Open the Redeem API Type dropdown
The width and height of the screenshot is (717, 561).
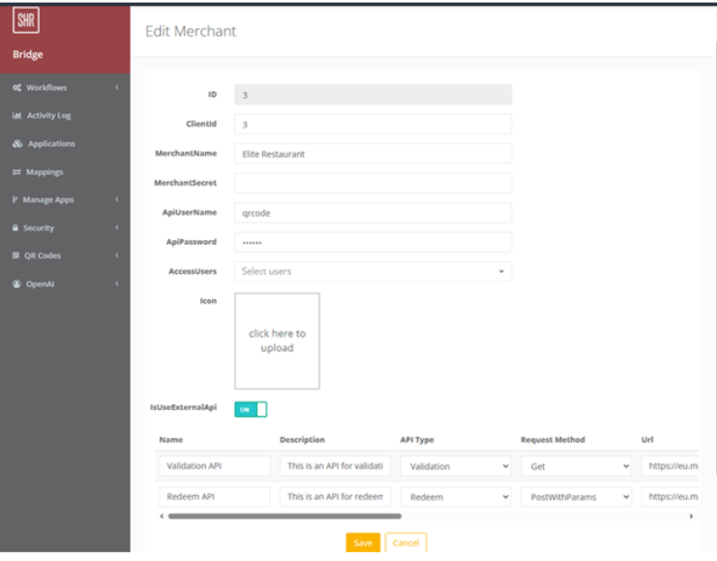click(456, 497)
